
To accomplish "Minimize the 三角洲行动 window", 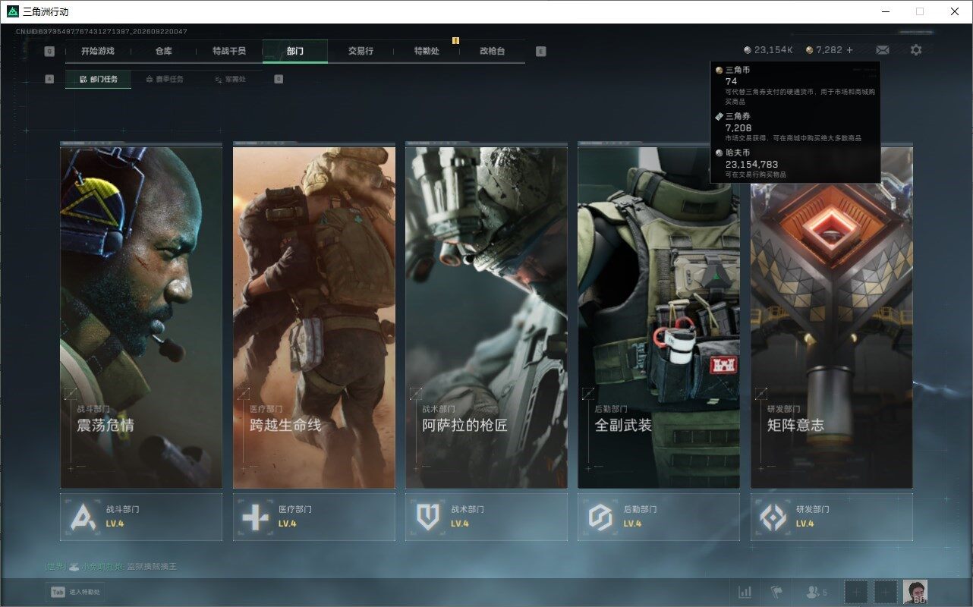I will pyautogui.click(x=885, y=11).
